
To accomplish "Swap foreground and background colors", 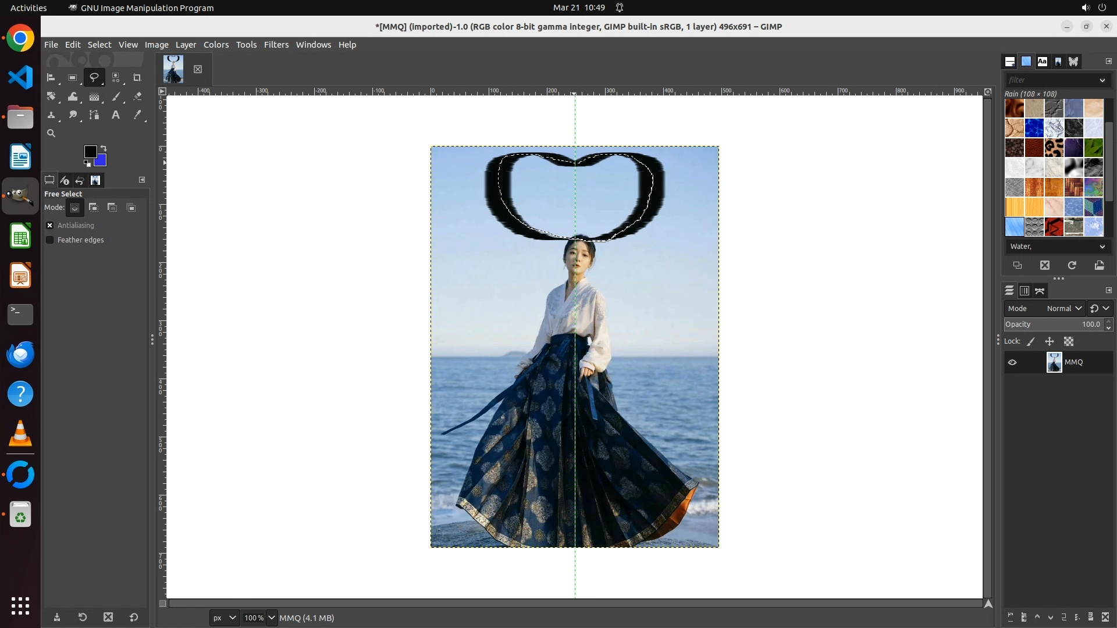I will 104,148.
